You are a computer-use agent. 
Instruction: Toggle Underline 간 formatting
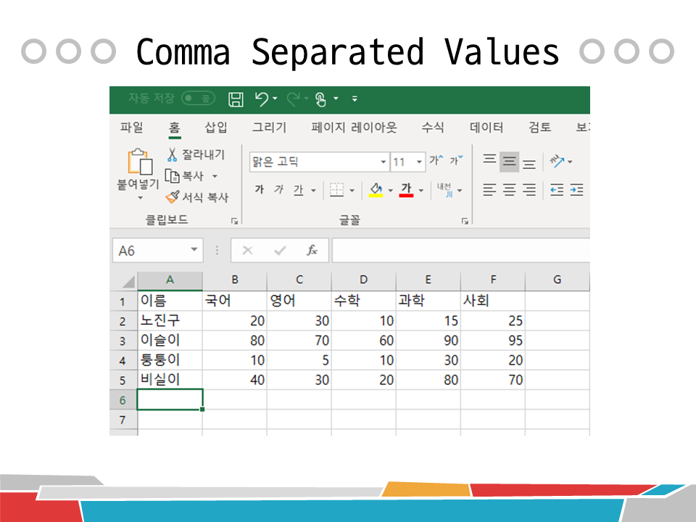pyautogui.click(x=298, y=190)
